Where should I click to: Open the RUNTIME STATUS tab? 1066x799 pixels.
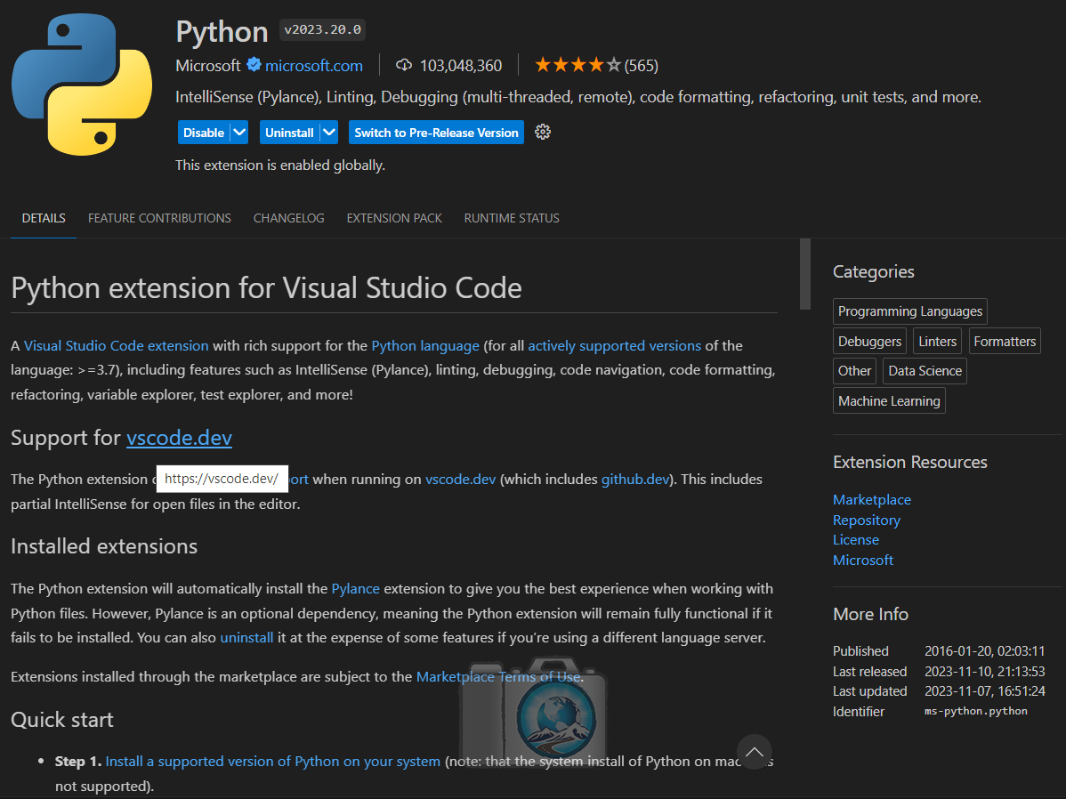[x=512, y=218]
